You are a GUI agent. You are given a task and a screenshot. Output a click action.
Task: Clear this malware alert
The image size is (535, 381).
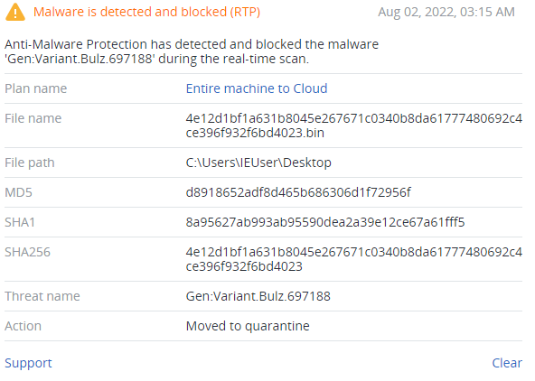(x=507, y=363)
